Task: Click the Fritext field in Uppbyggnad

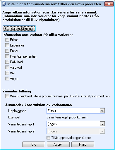Action: point(73,111)
